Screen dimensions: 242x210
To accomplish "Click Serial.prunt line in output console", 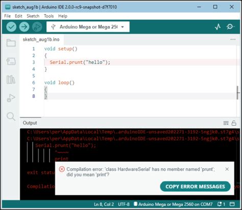I will (66, 145).
